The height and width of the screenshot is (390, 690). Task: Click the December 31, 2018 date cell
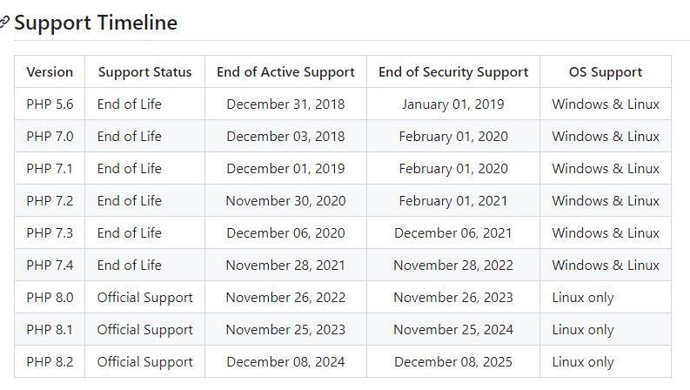[285, 104]
